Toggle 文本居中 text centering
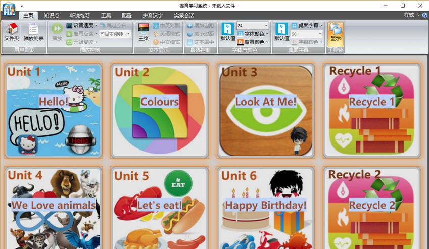This screenshot has height=249, width=429. point(200,42)
